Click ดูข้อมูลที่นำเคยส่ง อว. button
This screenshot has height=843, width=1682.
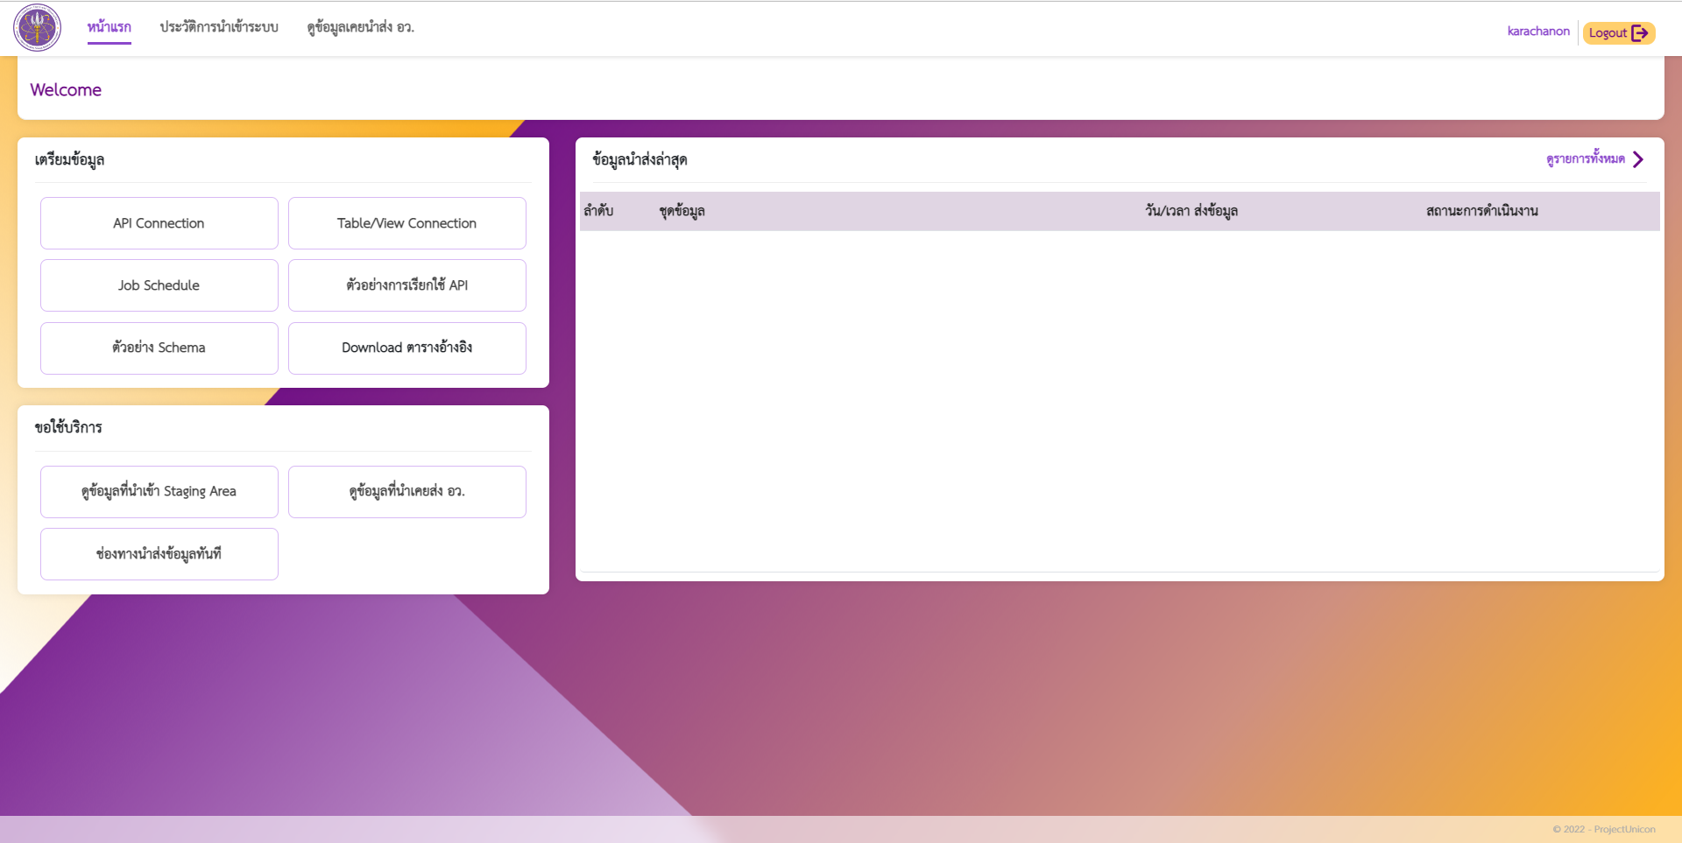pyautogui.click(x=406, y=491)
